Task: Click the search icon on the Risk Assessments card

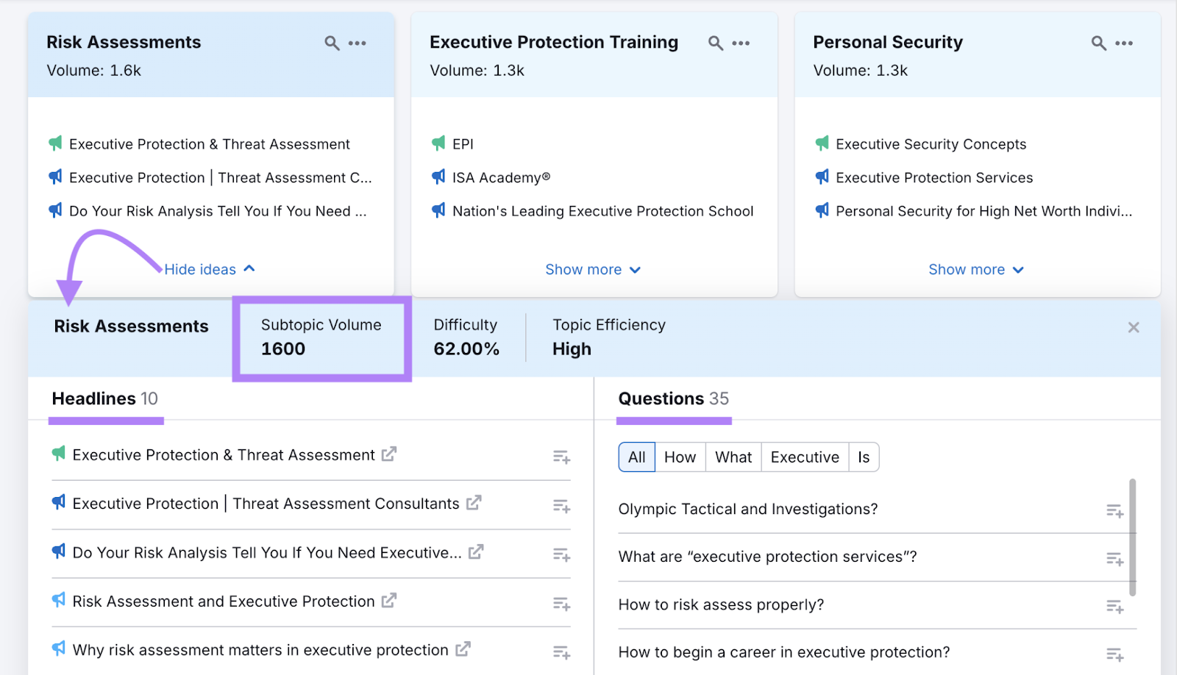Action: pyautogui.click(x=331, y=43)
